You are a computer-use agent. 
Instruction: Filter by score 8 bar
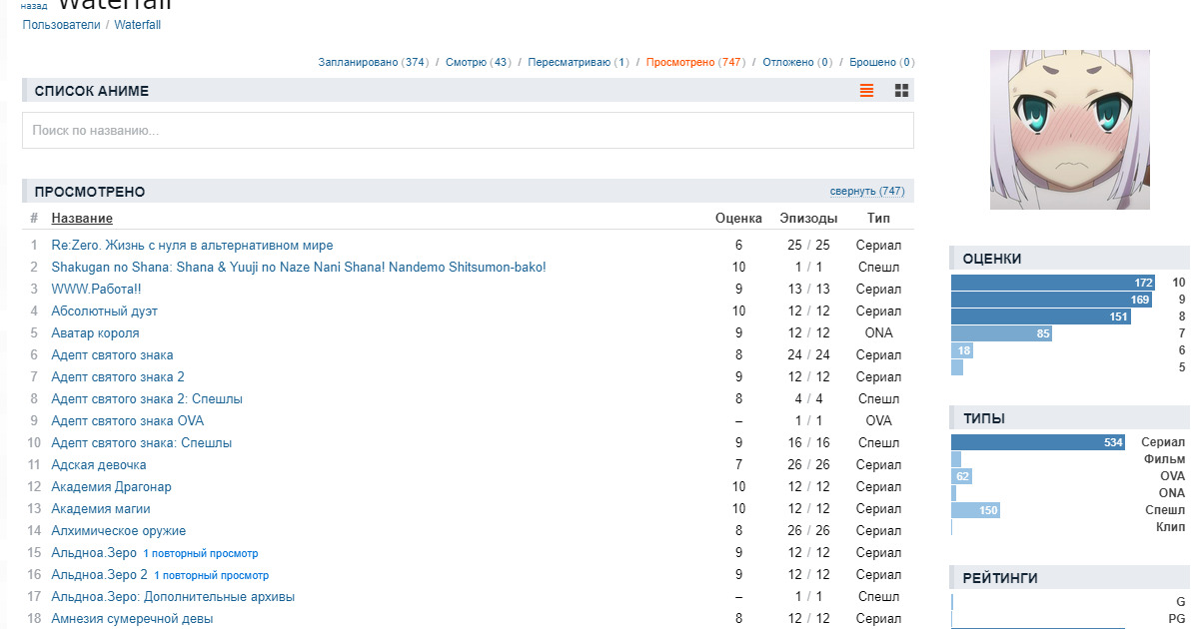(x=1041, y=316)
